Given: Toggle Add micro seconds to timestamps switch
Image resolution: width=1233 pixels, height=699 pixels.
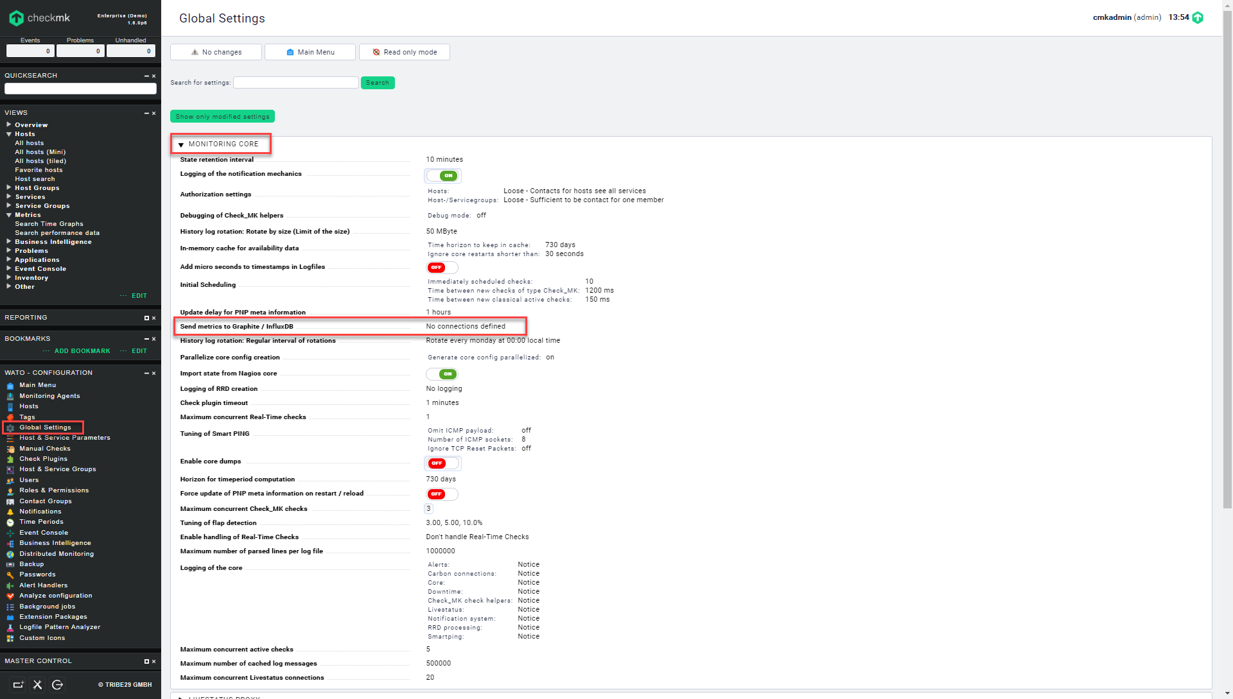Looking at the screenshot, I should pos(442,268).
